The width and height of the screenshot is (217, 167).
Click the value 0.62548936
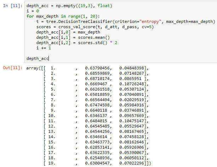[97, 158]
